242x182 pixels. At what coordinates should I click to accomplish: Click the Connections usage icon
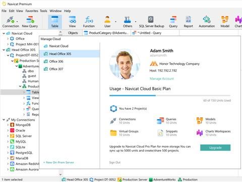click(x=113, y=121)
